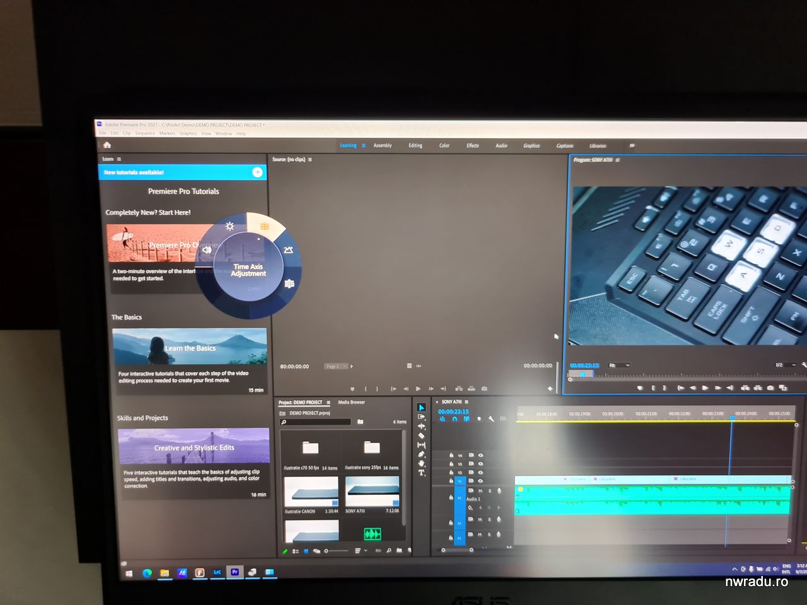Open the Source monitor panel menu
The width and height of the screenshot is (807, 605).
(x=310, y=159)
